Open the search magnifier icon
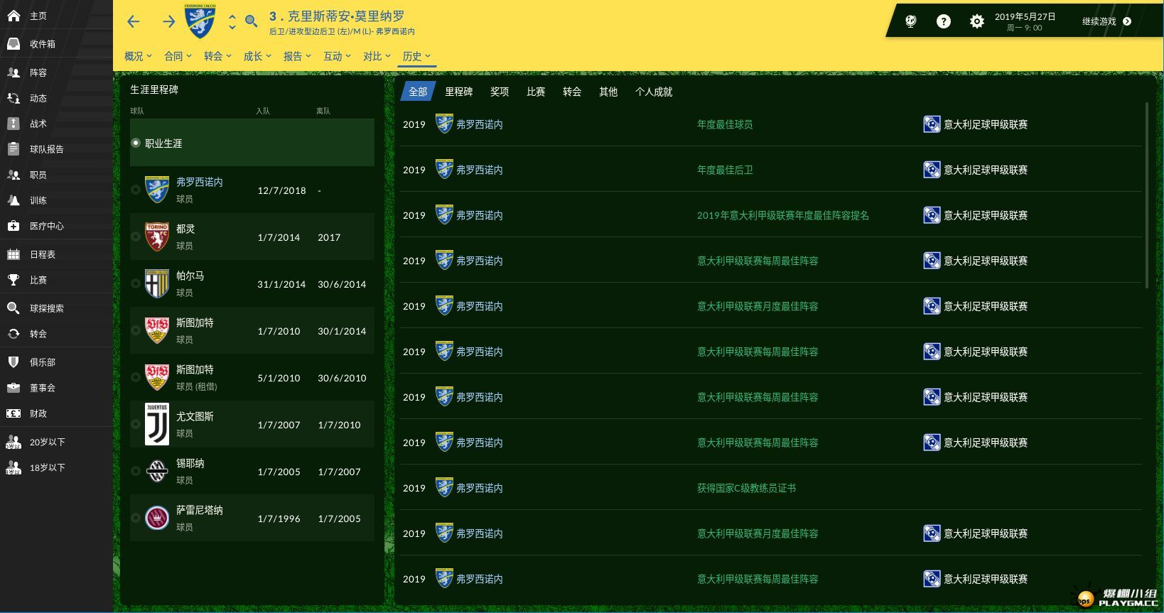The height and width of the screenshot is (613, 1164). [x=251, y=21]
